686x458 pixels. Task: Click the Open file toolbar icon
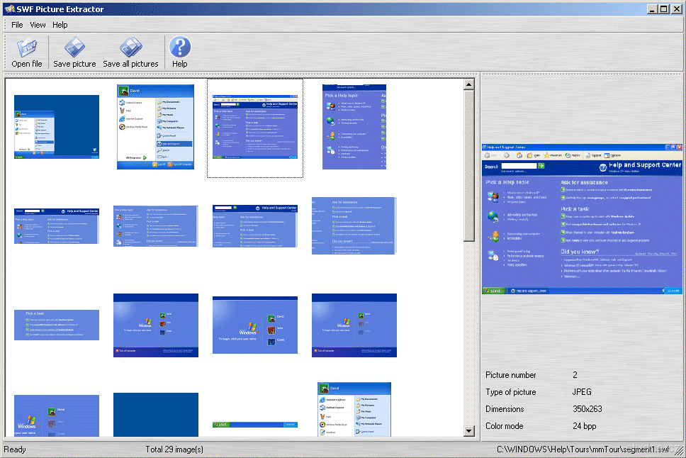(27, 52)
